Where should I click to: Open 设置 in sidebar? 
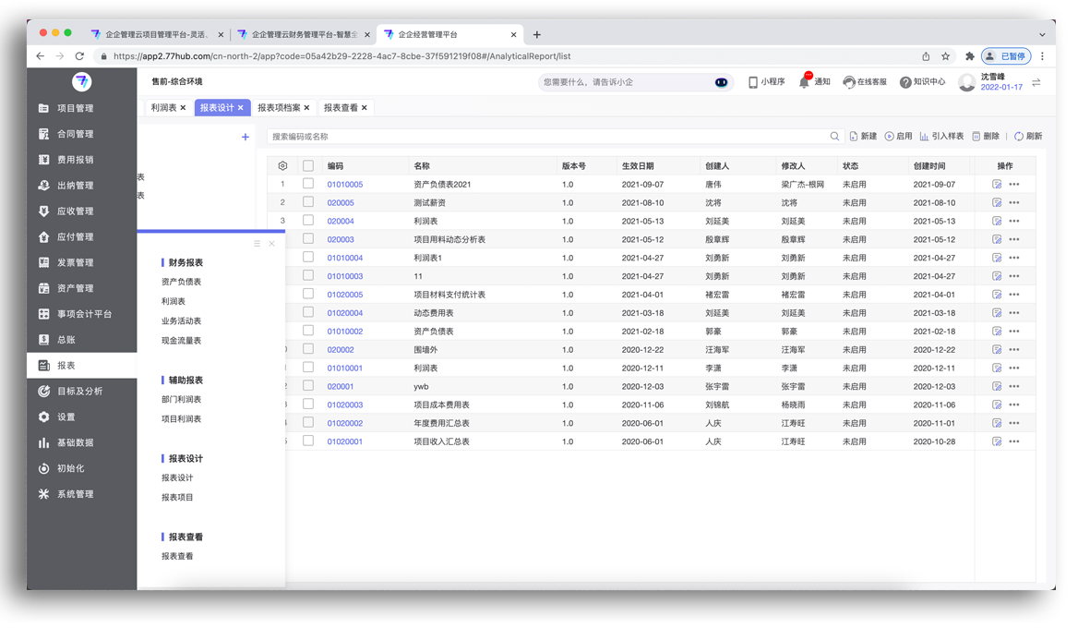click(66, 417)
